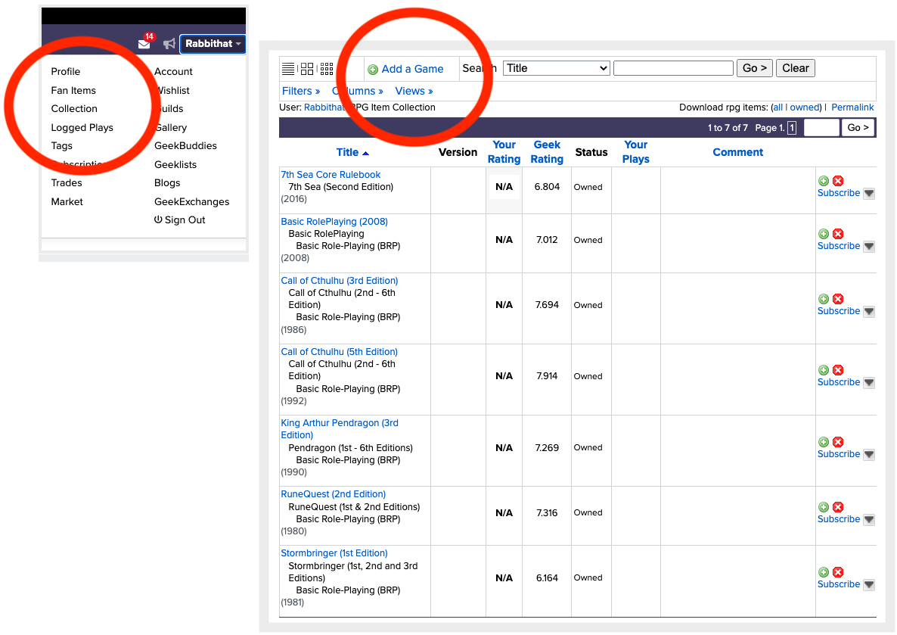Open the Rabbithat user menu dropdown
Viewport: 897px width, 635px height.
pyautogui.click(x=213, y=44)
